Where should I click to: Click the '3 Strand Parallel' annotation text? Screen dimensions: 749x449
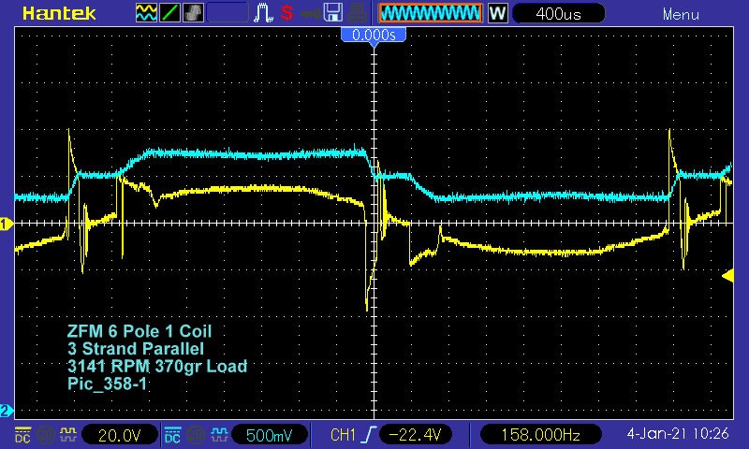click(x=136, y=349)
